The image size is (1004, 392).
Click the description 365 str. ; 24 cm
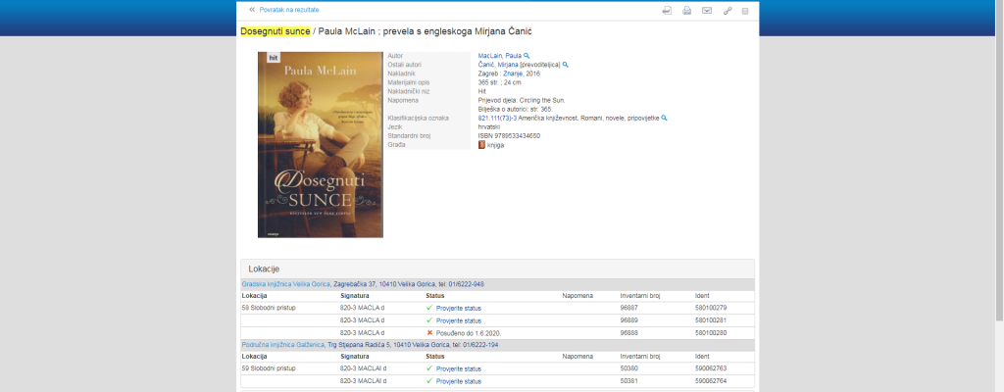[x=499, y=82]
